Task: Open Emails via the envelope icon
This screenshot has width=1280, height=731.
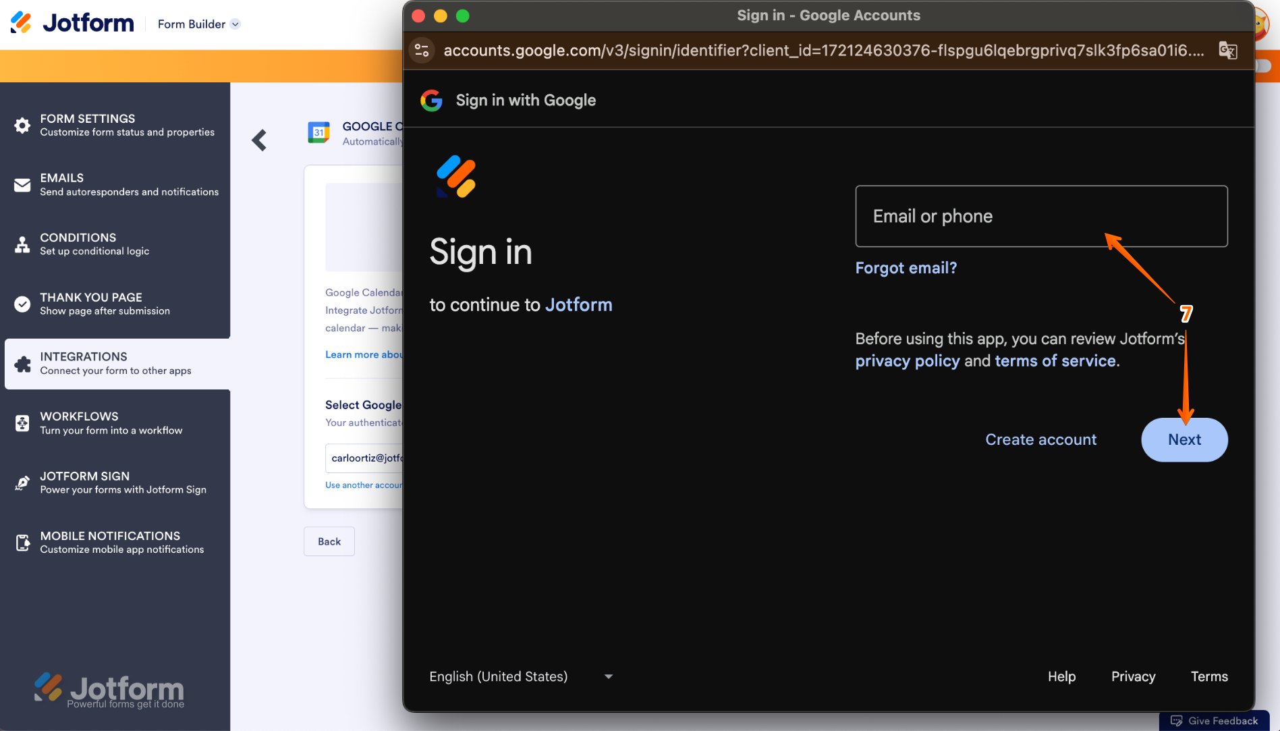Action: [x=22, y=184]
